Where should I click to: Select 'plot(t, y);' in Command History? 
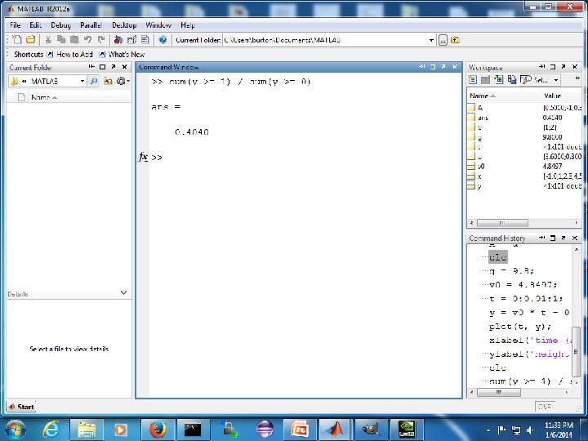click(x=519, y=327)
